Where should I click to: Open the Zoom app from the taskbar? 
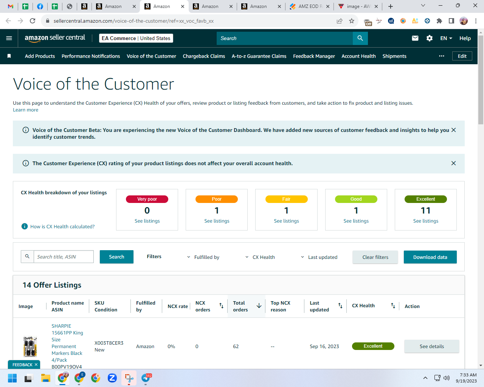click(112, 378)
